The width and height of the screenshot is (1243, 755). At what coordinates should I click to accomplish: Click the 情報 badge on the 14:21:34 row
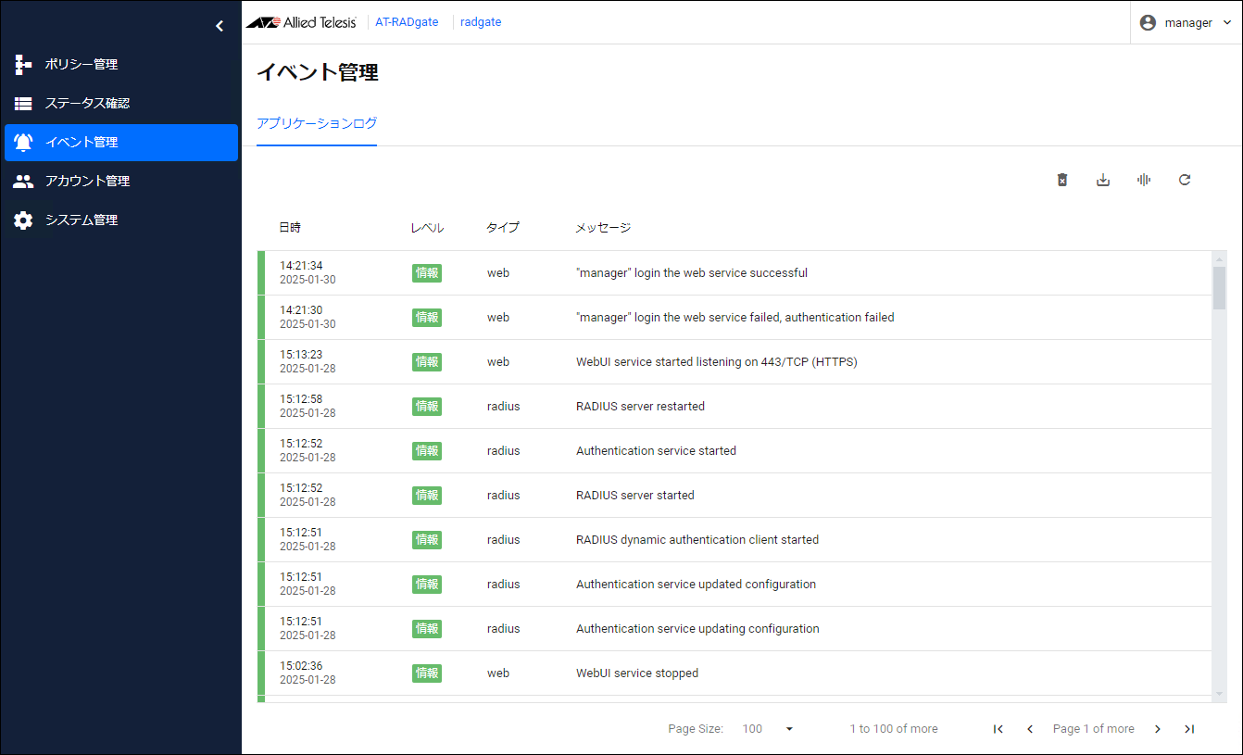[x=427, y=273]
